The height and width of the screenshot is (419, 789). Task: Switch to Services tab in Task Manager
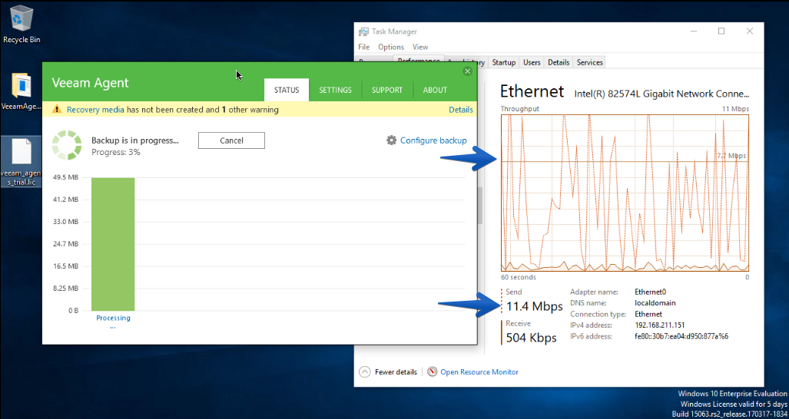(589, 62)
